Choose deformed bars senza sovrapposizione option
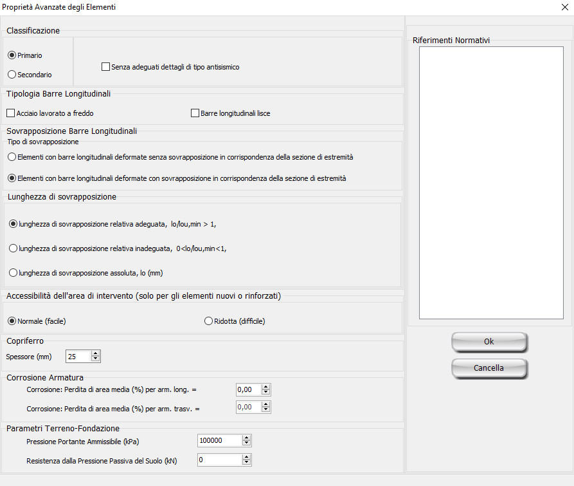 click(x=12, y=157)
